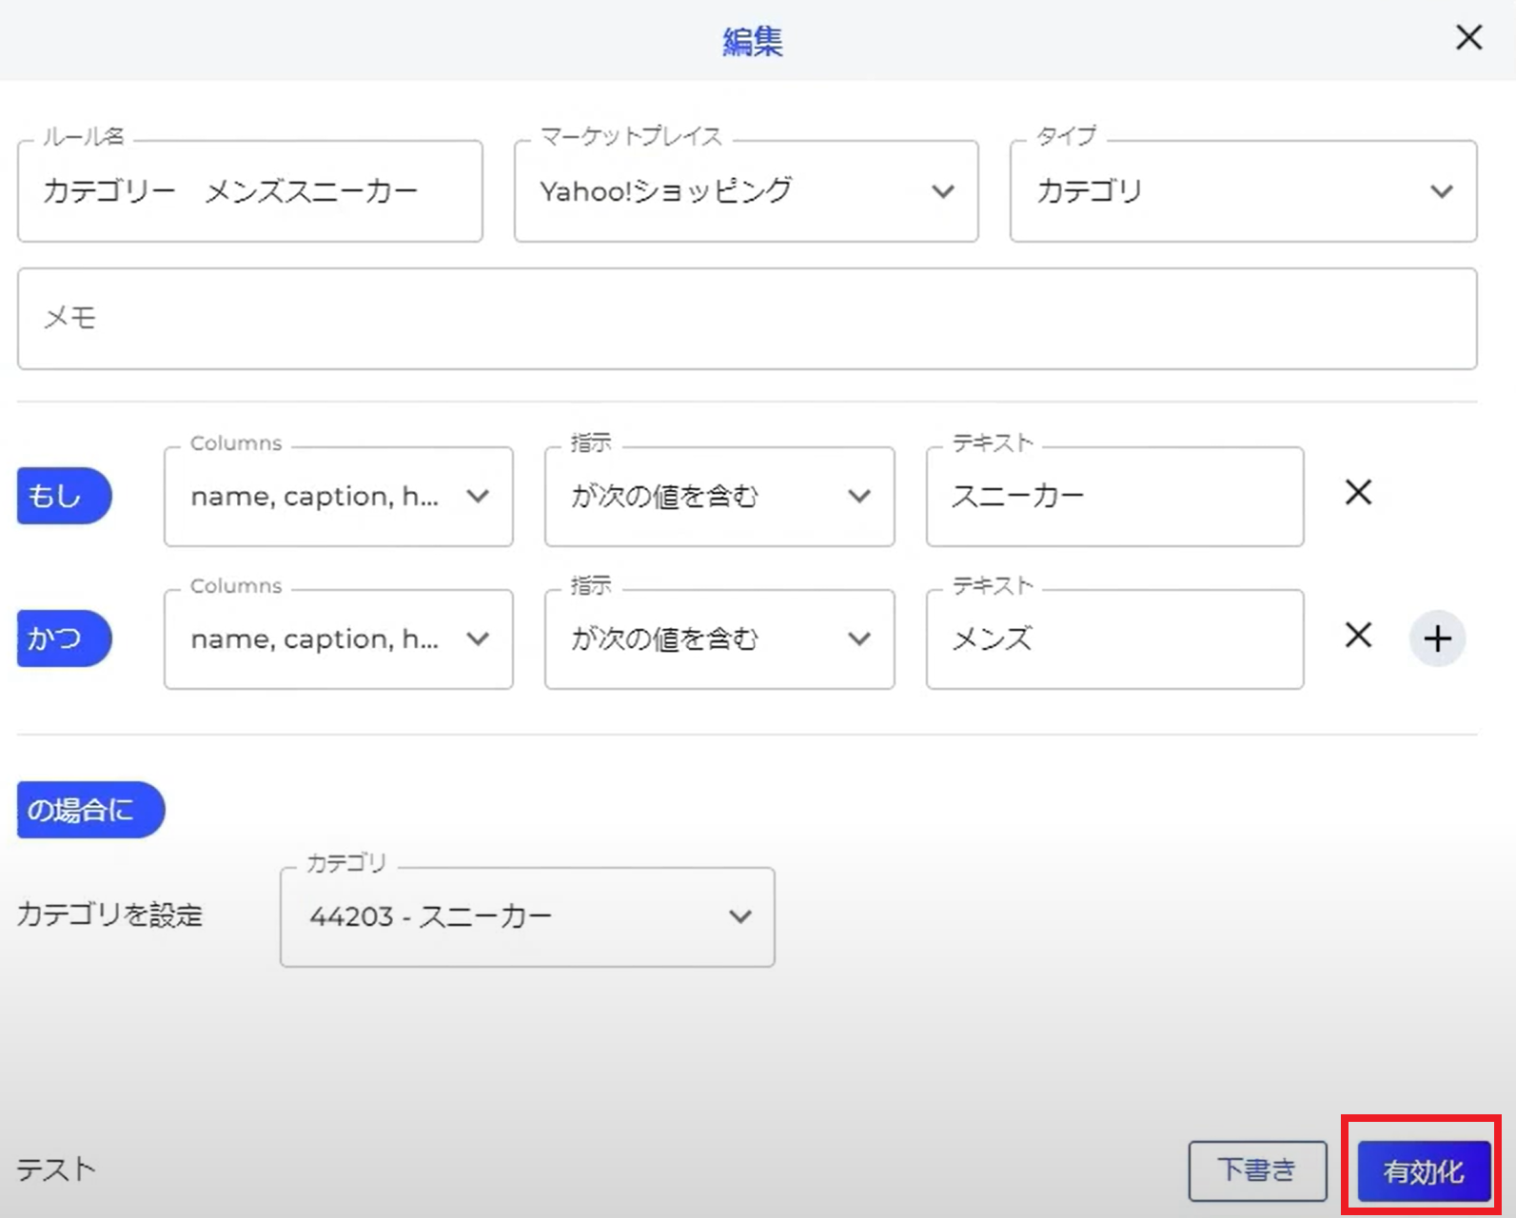Edit the メンズ text field
The height and width of the screenshot is (1218, 1516).
tap(1115, 639)
